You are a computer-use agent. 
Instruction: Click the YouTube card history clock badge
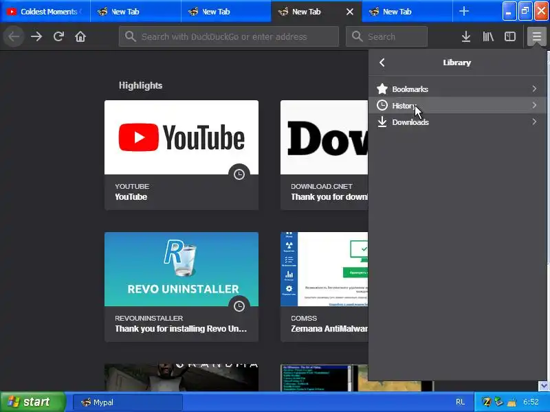tap(239, 174)
